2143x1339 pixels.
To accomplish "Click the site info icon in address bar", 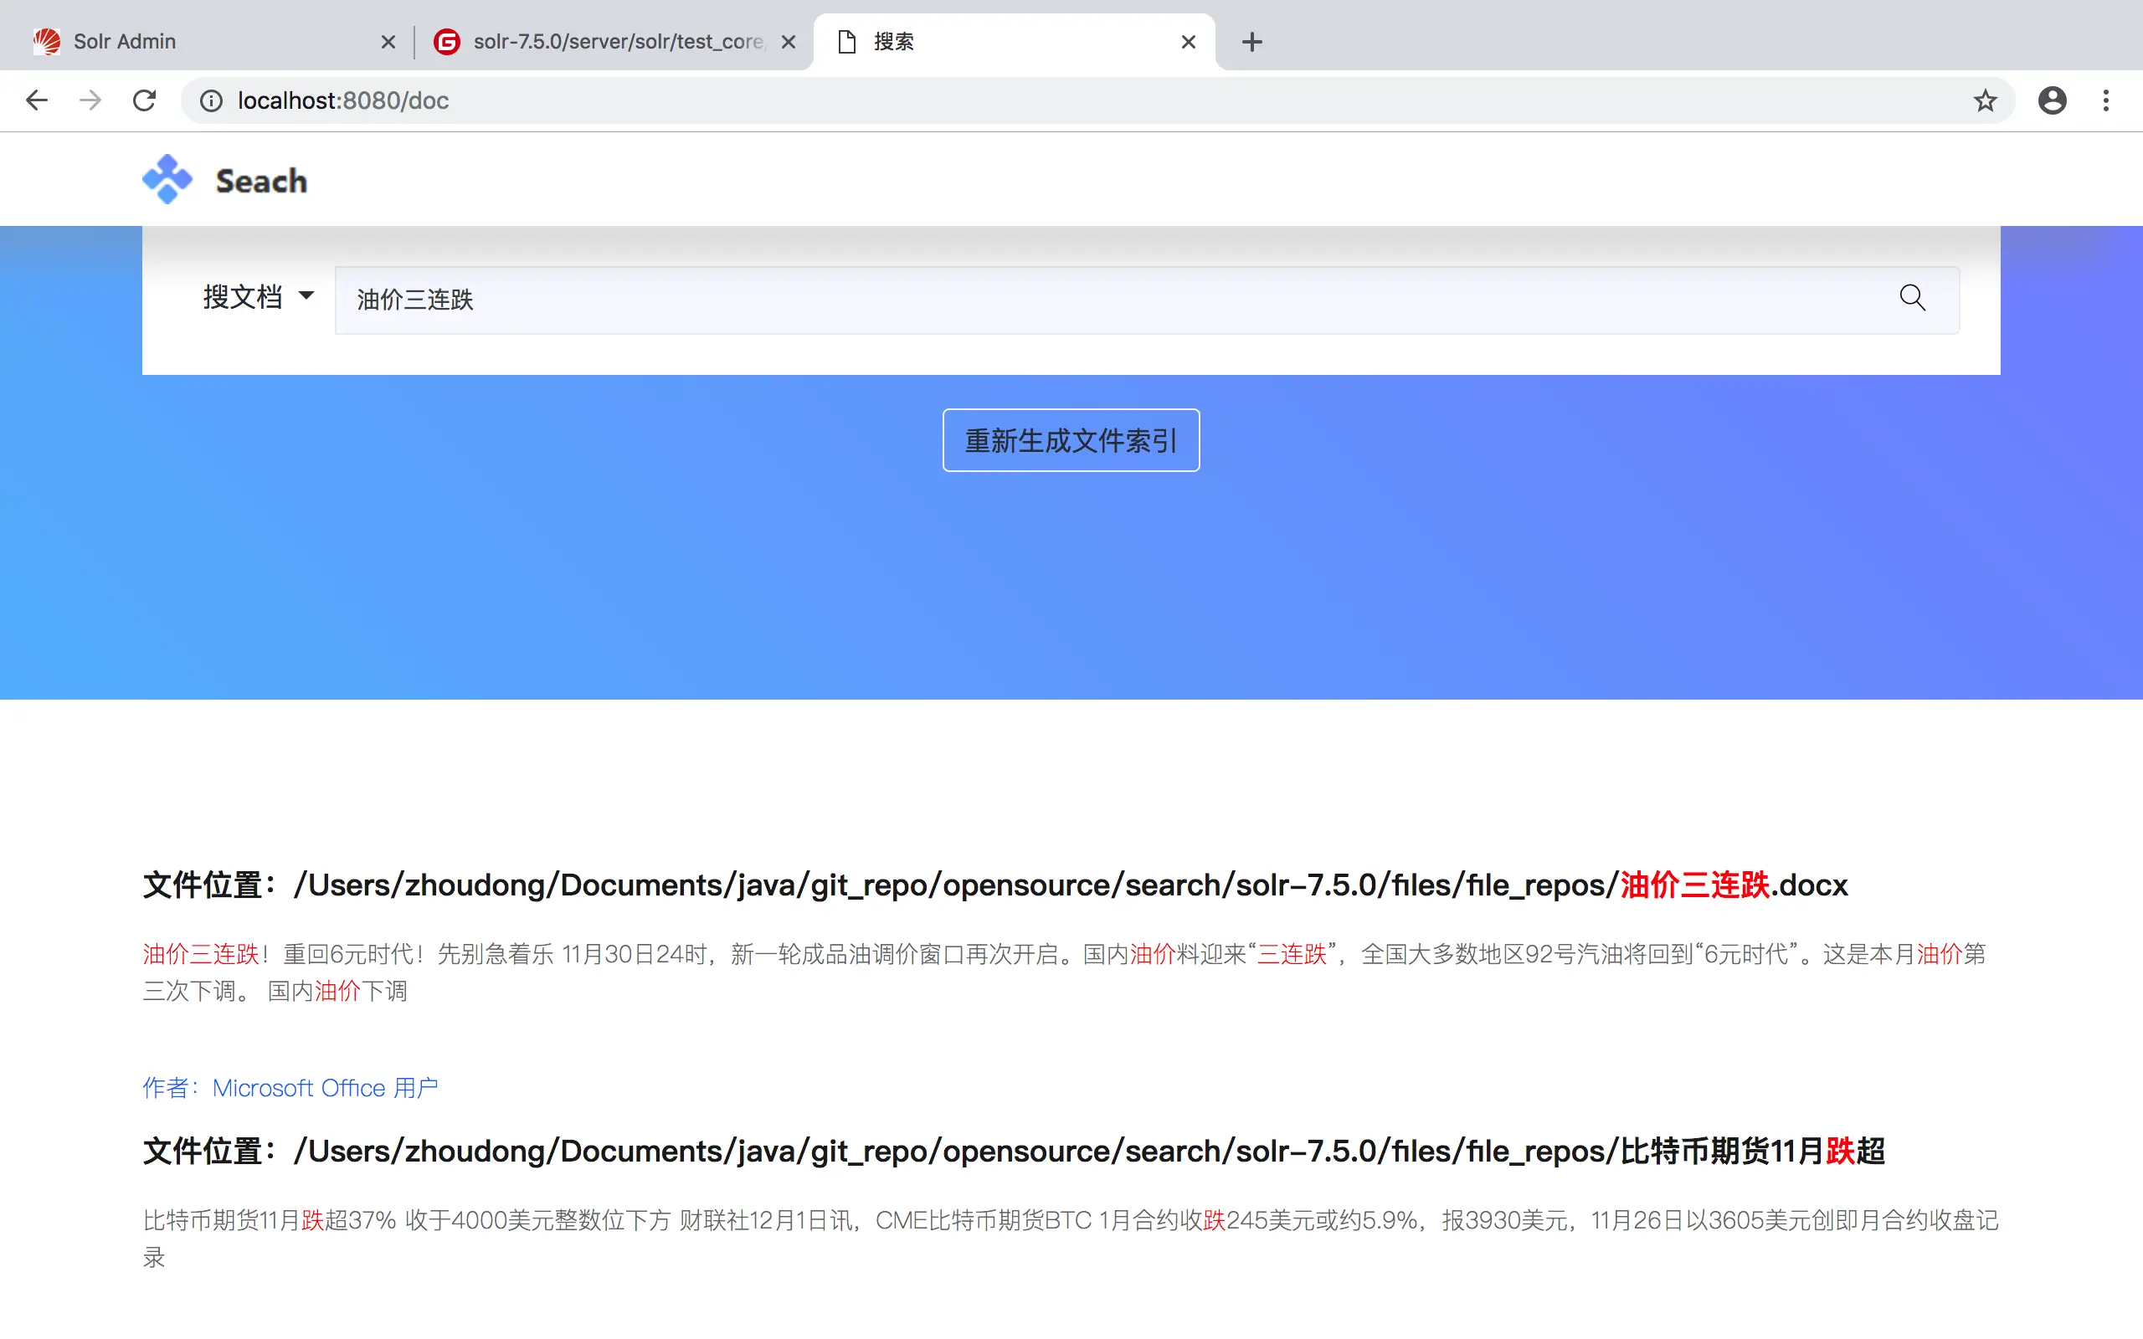I will click(211, 101).
